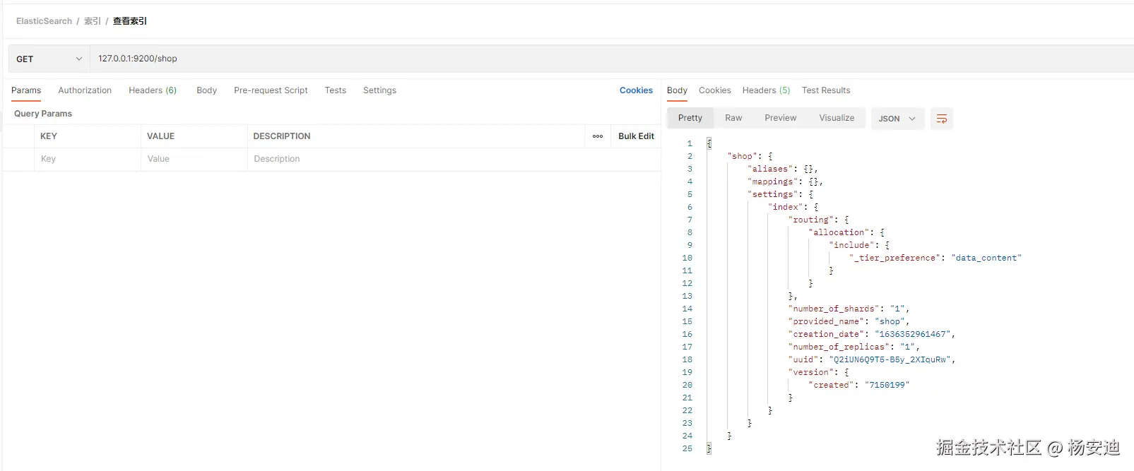Expand the JSON format dropdown
This screenshot has height=471, width=1134.
[x=897, y=119]
